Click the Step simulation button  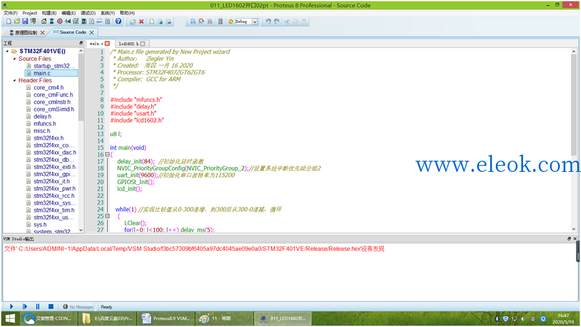[25, 307]
